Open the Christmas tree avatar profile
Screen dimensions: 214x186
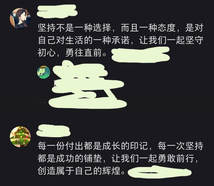20,137
